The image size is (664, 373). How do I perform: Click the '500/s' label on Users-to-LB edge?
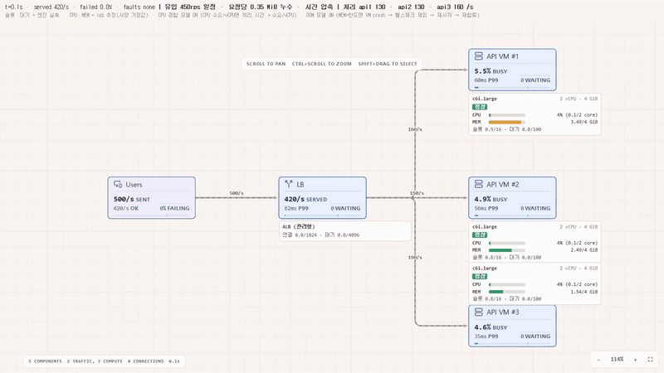tap(237, 193)
